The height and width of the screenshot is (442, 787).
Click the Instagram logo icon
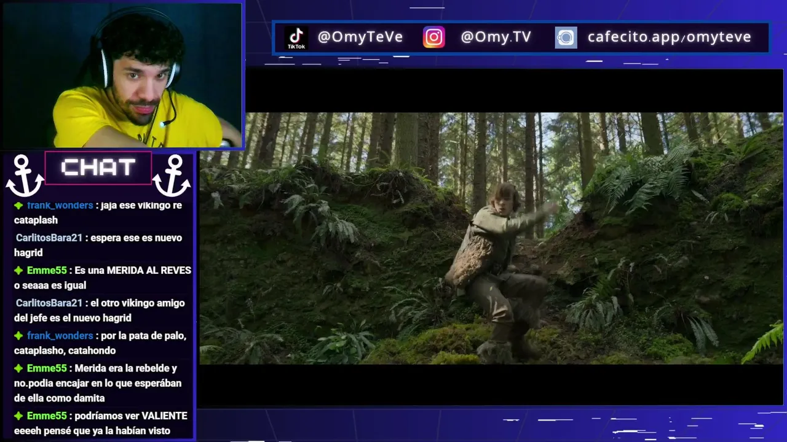point(433,37)
